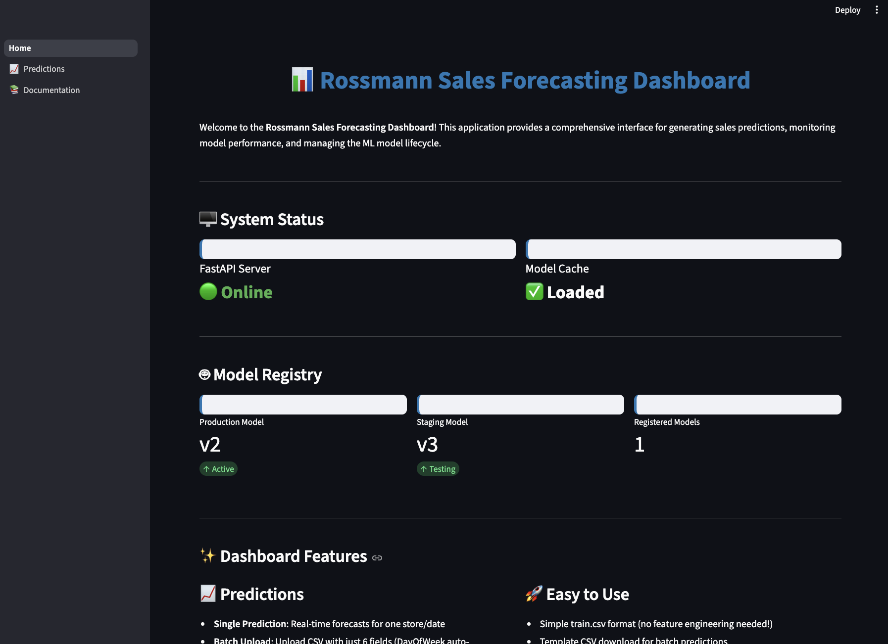This screenshot has width=888, height=644.
Task: Click the Testing badge under the v3 model
Action: pyautogui.click(x=438, y=468)
